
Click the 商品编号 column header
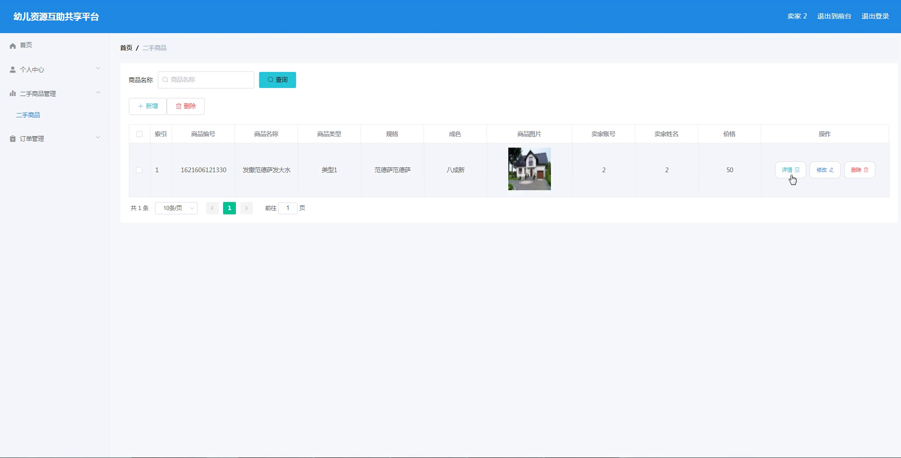[x=203, y=134]
